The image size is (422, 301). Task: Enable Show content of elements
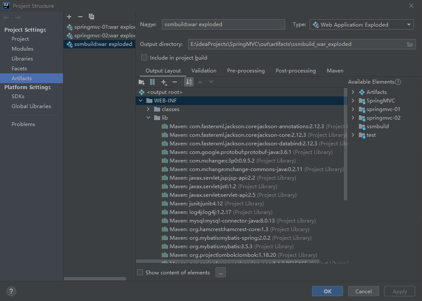tap(140, 273)
